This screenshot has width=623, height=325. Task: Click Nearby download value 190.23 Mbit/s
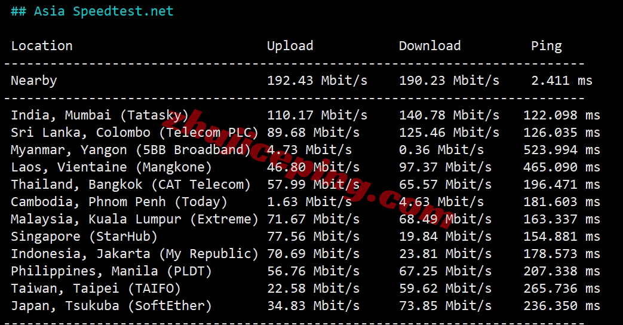(x=449, y=81)
